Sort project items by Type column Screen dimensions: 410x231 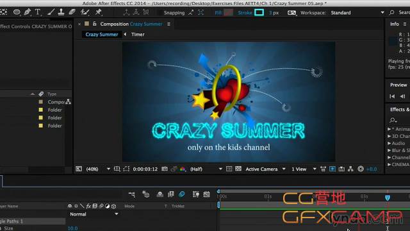(x=52, y=94)
